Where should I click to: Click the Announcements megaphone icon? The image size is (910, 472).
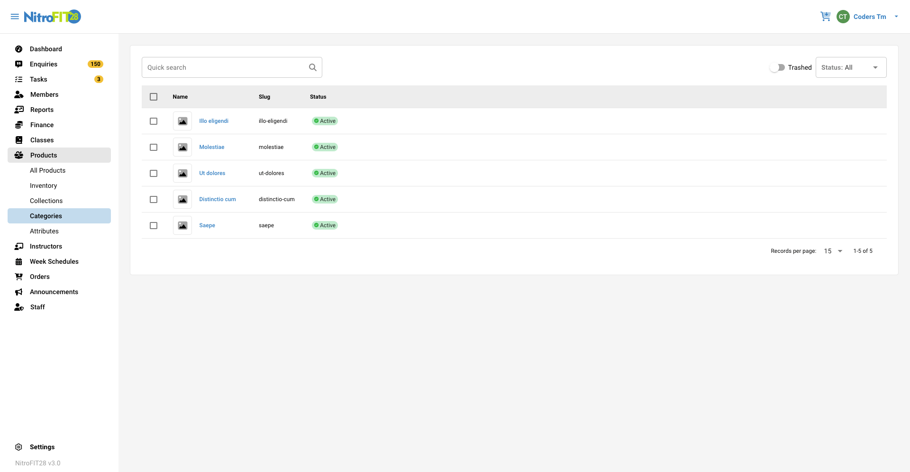(x=19, y=292)
